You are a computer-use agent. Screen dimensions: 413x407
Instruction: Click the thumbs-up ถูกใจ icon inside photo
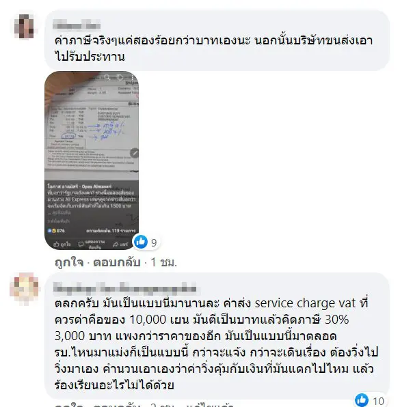click(x=56, y=244)
